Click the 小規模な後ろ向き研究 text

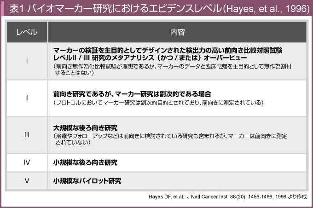(x=85, y=162)
